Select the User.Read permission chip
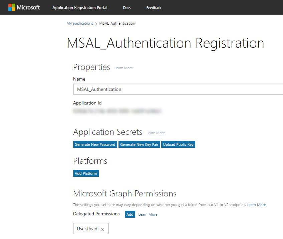This screenshot has width=283, height=239. [x=87, y=229]
